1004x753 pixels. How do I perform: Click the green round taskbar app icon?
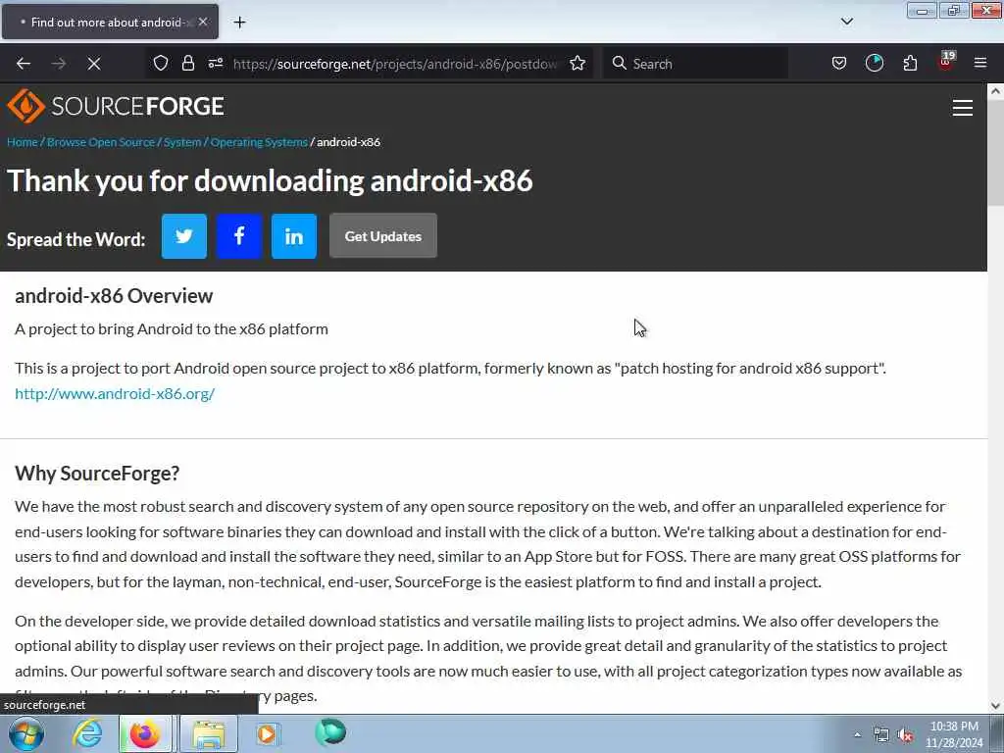pyautogui.click(x=330, y=732)
